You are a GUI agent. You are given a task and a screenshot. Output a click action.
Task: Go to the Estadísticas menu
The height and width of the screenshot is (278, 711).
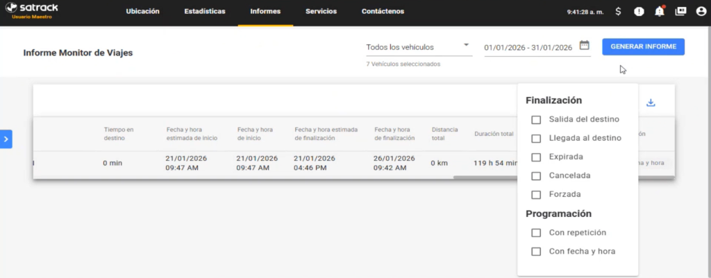pos(205,11)
